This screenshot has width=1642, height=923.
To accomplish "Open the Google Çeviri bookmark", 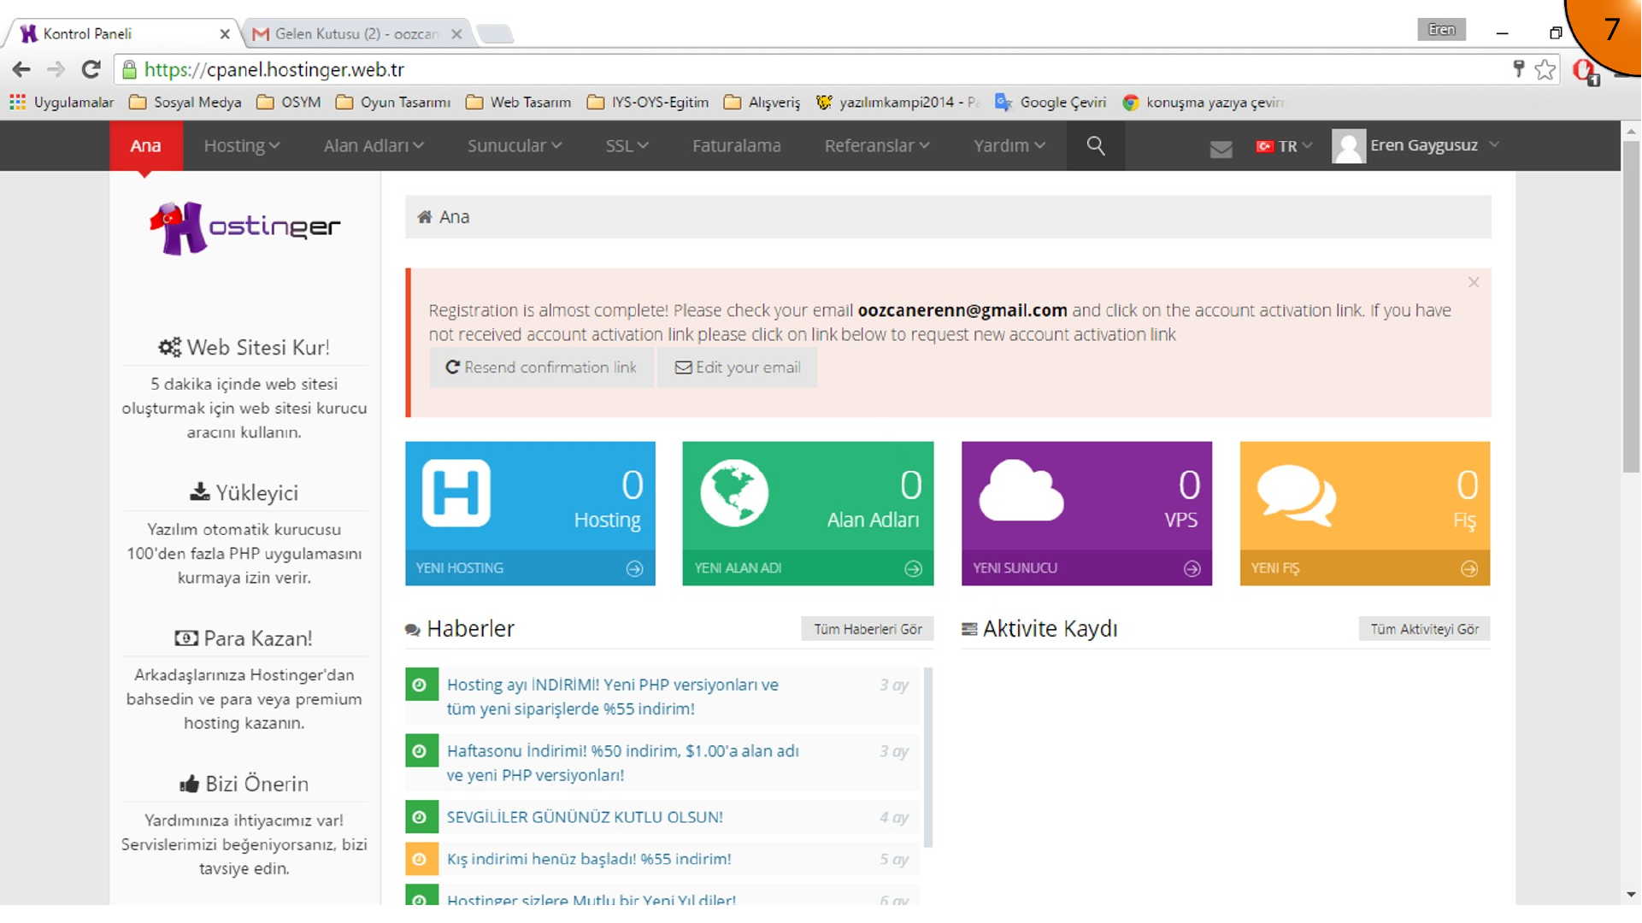I will click(1051, 103).
